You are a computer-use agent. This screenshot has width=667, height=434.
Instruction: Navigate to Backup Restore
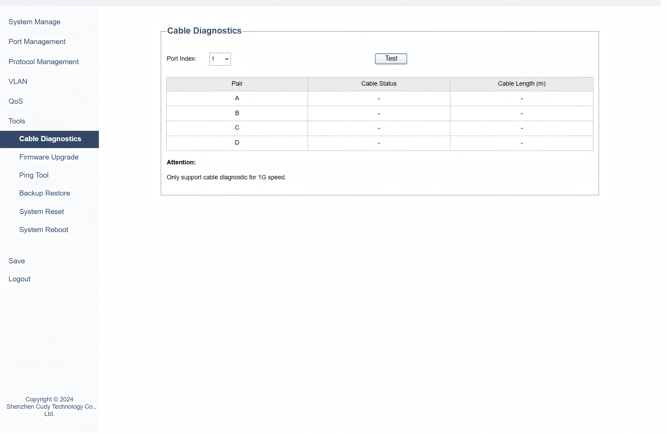click(44, 193)
